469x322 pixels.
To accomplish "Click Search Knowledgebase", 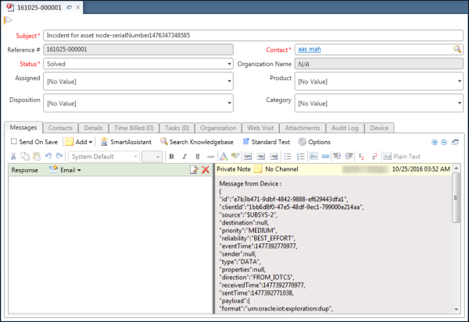I will pos(196,142).
